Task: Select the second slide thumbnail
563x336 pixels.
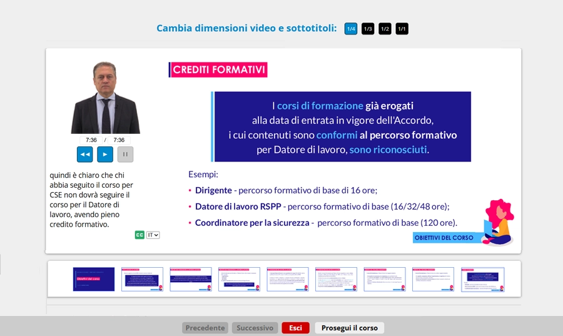Action: pos(142,279)
